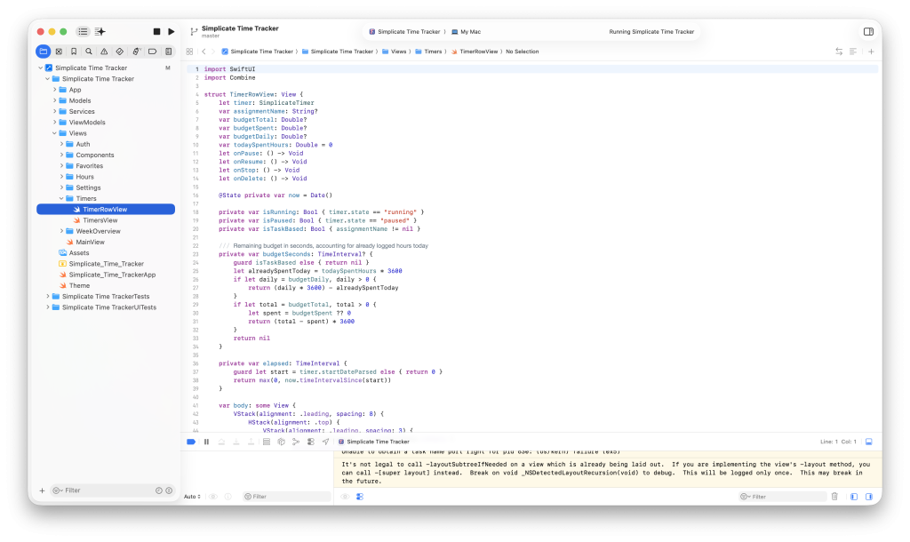Viewport: 910px width, 542px height.
Task: Toggle the console pane button
Action: pyautogui.click(x=869, y=496)
